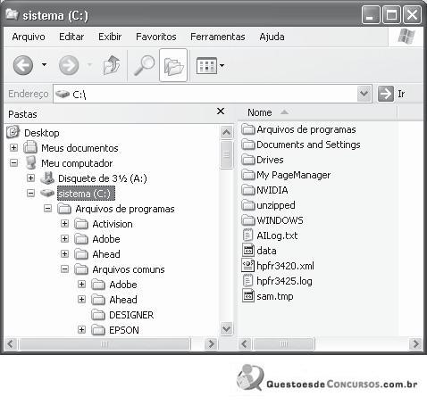
Task: Click the unzipped folder icon
Action: tap(247, 205)
